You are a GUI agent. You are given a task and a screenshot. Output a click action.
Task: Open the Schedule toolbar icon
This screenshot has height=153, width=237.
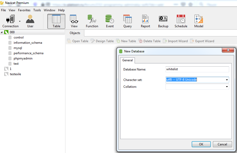[x=181, y=21]
